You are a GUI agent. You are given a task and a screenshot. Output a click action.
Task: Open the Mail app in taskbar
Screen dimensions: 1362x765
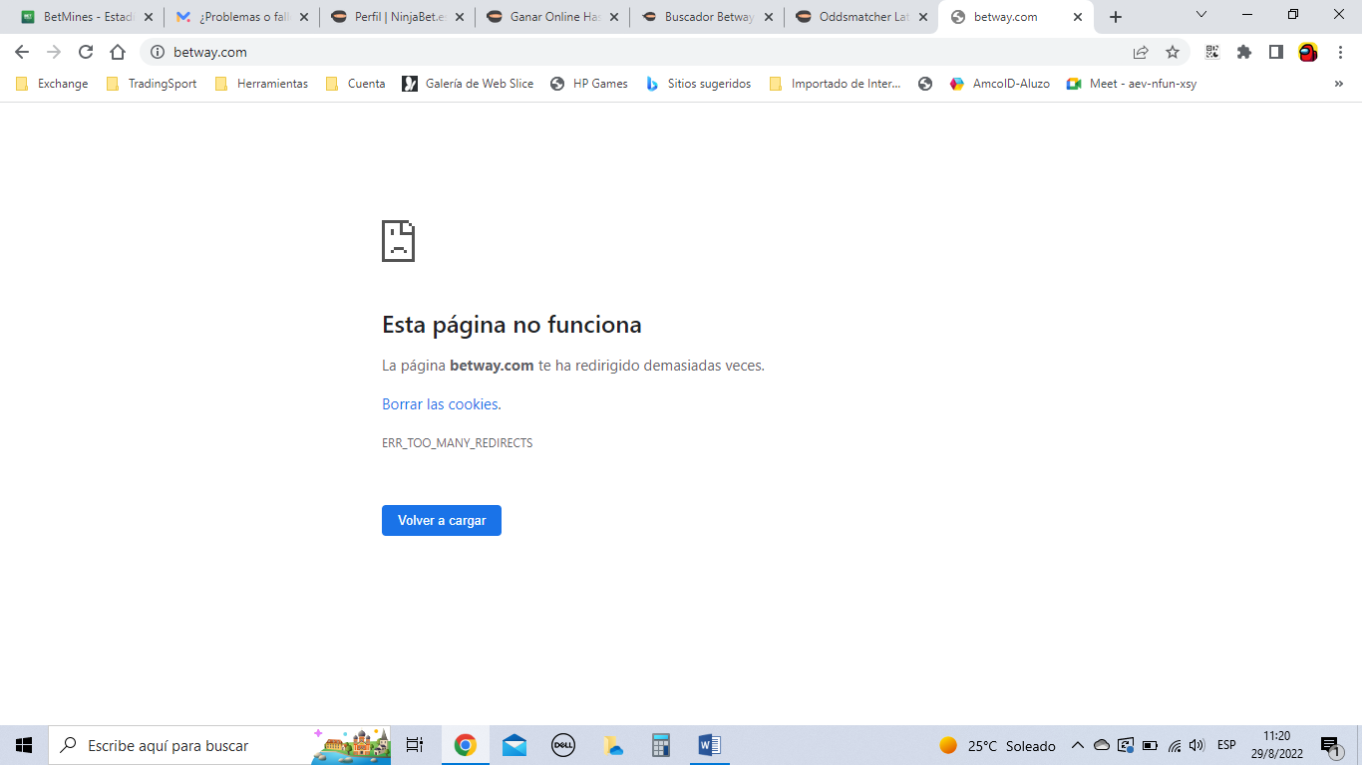tap(514, 745)
